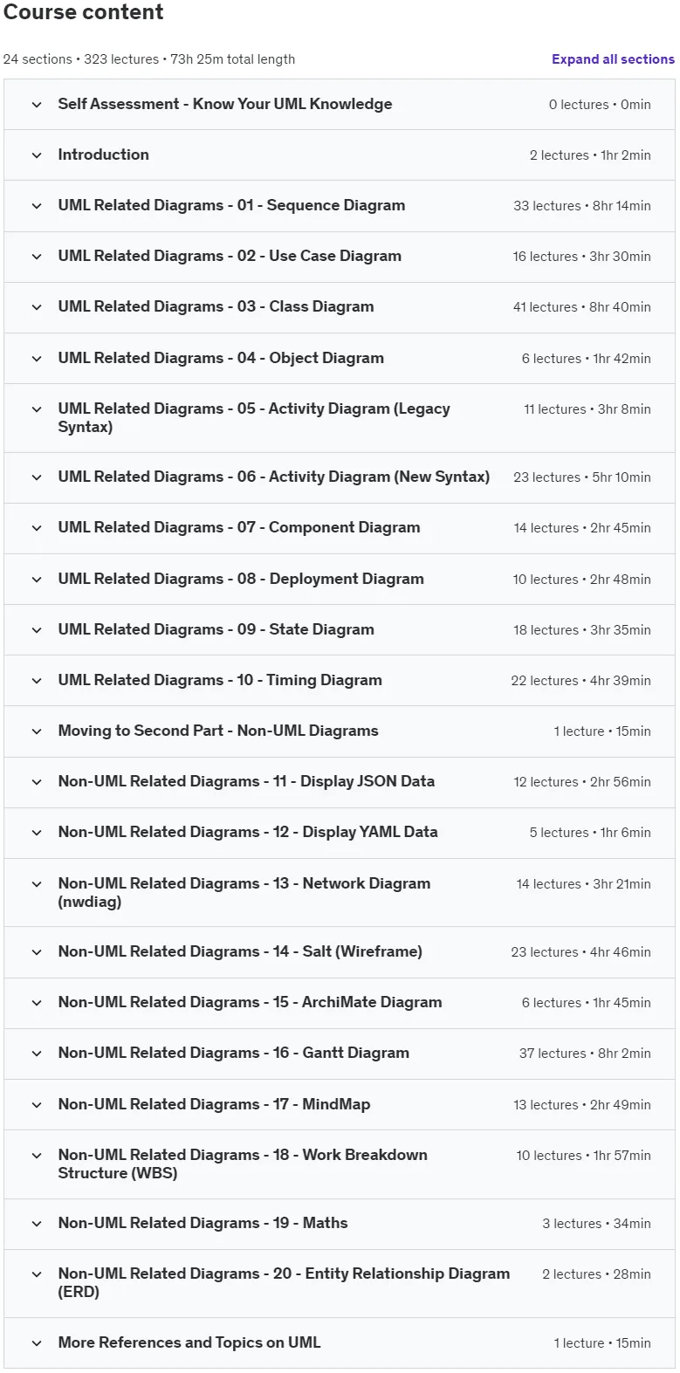Expand chevron for Activity Diagram (New Syntax)

click(x=37, y=477)
